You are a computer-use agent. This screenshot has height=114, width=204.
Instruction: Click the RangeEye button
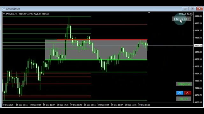184,84
